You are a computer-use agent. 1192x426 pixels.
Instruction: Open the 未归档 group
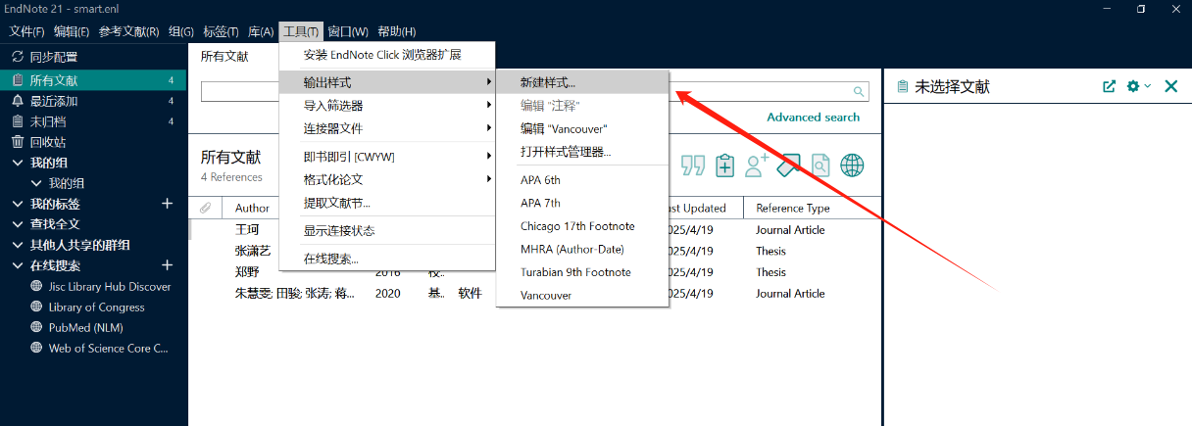click(94, 121)
